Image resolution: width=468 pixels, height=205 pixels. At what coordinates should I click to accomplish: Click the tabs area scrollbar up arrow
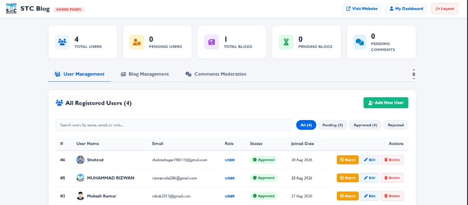tap(414, 69)
